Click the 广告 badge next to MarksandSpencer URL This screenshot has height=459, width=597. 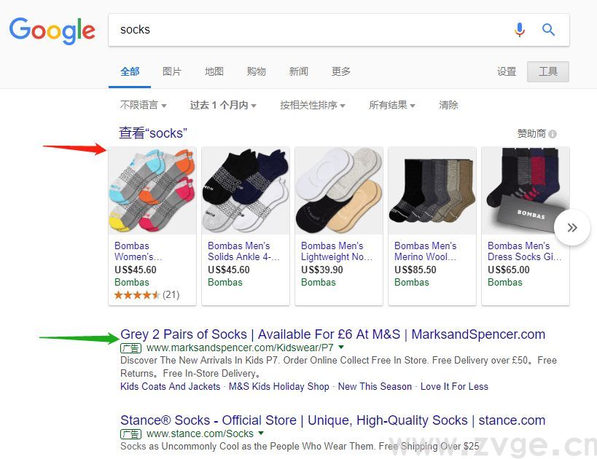pos(130,348)
